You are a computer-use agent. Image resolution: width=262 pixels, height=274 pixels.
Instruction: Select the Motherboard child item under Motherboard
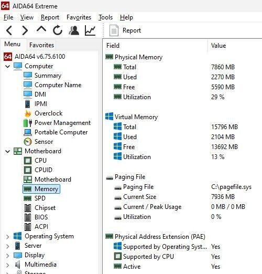[x=53, y=180]
